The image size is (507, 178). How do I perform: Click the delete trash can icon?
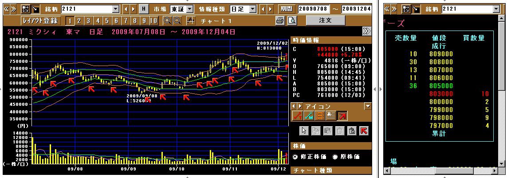[339, 131]
